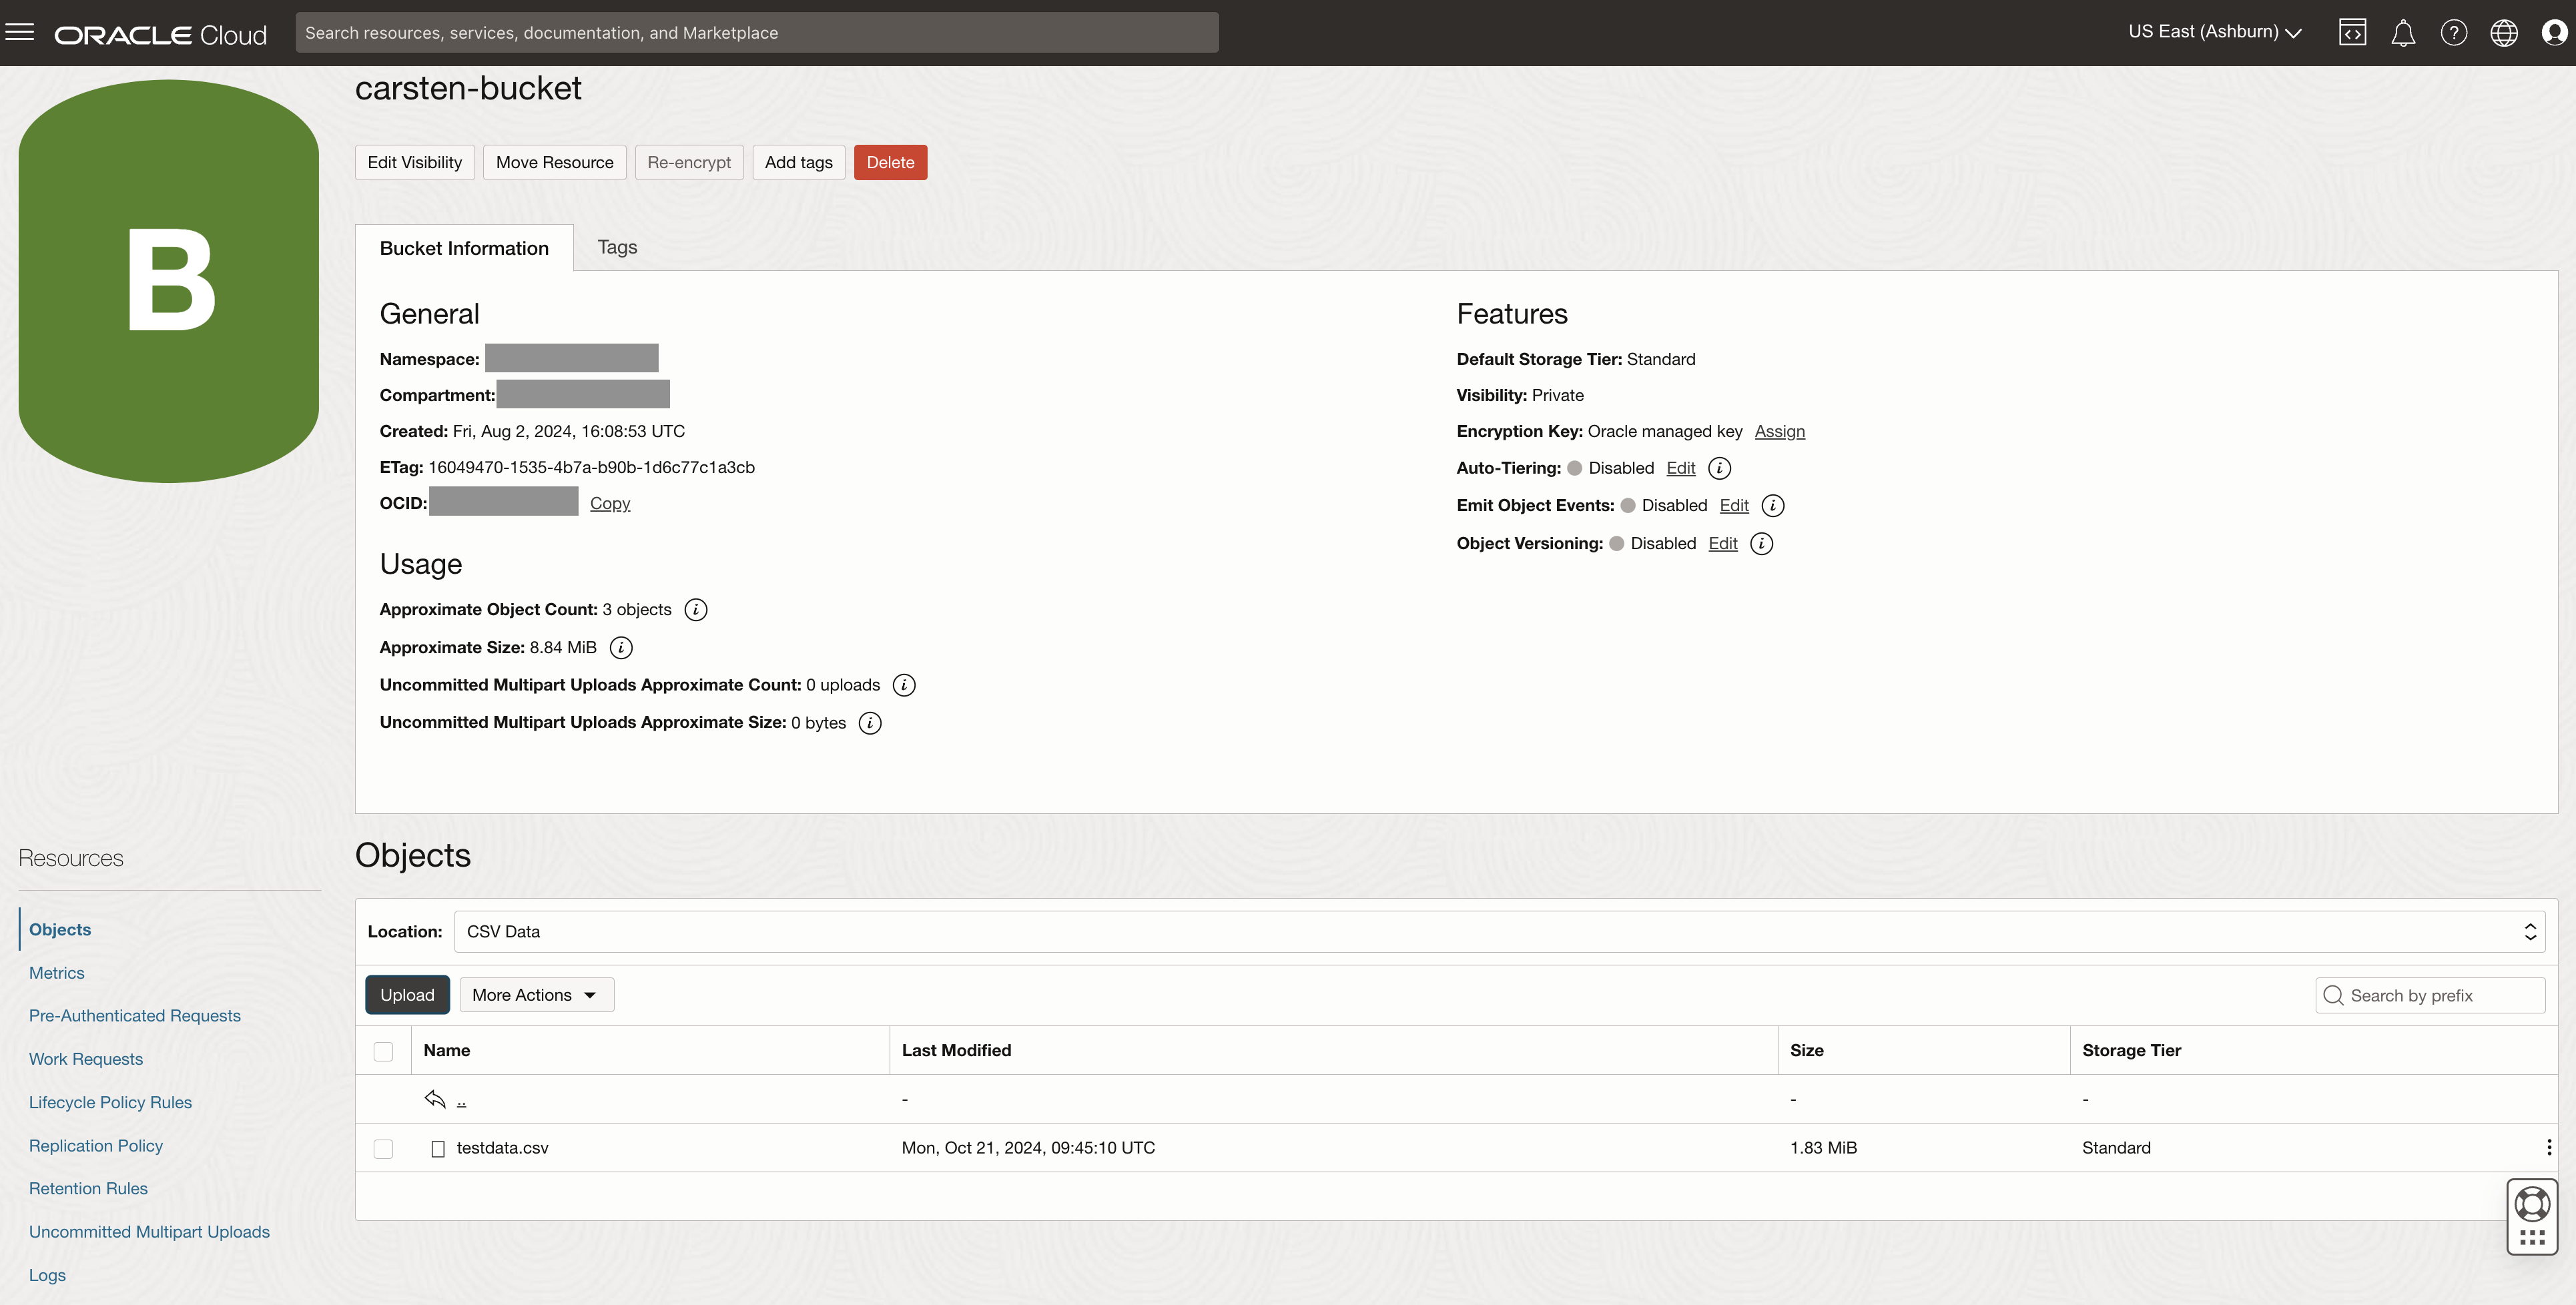Click the Upload button
The height and width of the screenshot is (1305, 2576).
click(407, 995)
